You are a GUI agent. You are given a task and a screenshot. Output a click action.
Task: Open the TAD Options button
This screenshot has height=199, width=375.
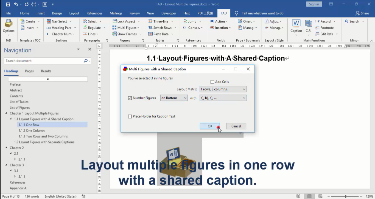pos(9,27)
